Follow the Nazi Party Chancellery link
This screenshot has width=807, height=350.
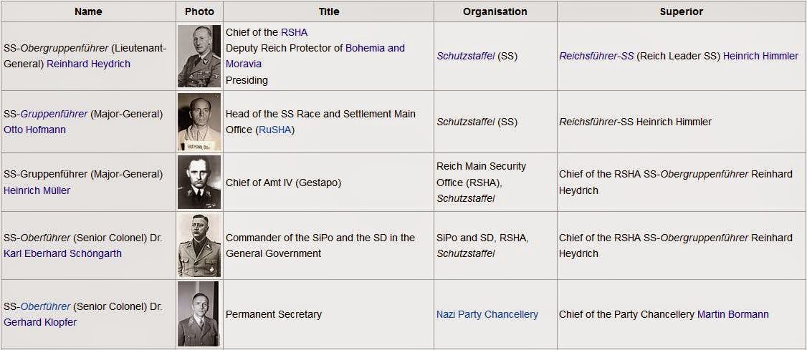[487, 314]
